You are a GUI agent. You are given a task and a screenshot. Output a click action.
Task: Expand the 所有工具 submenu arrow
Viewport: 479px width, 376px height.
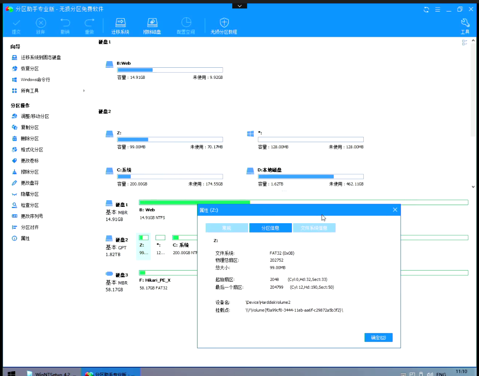[84, 91]
